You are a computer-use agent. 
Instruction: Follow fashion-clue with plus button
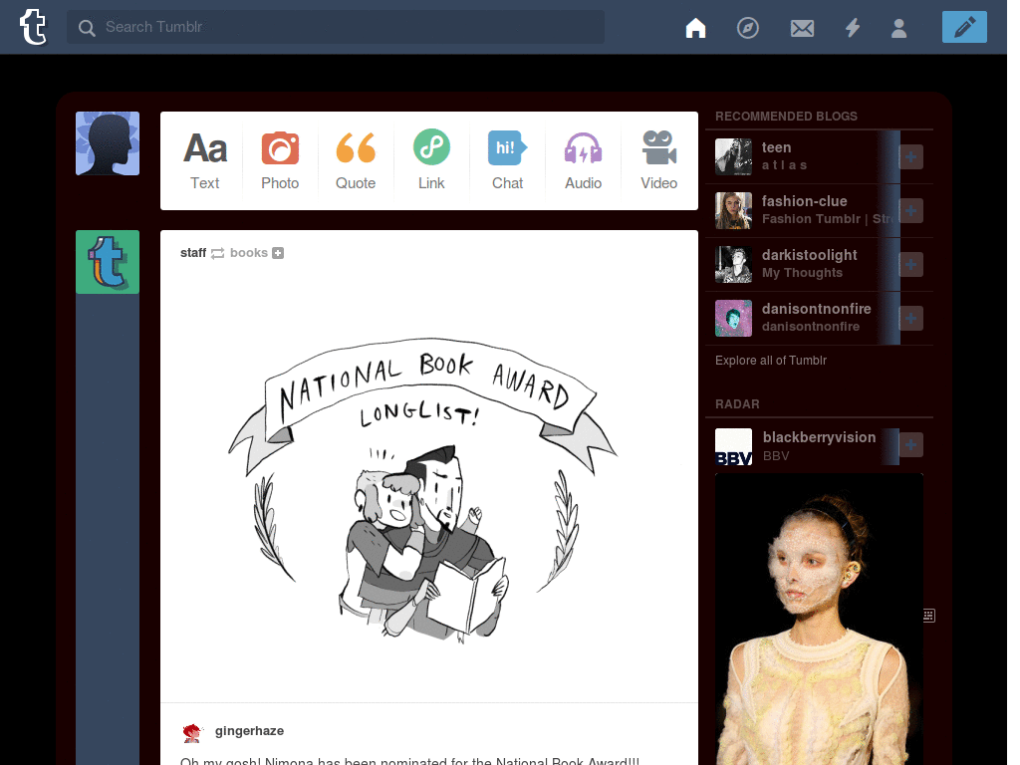tap(910, 211)
